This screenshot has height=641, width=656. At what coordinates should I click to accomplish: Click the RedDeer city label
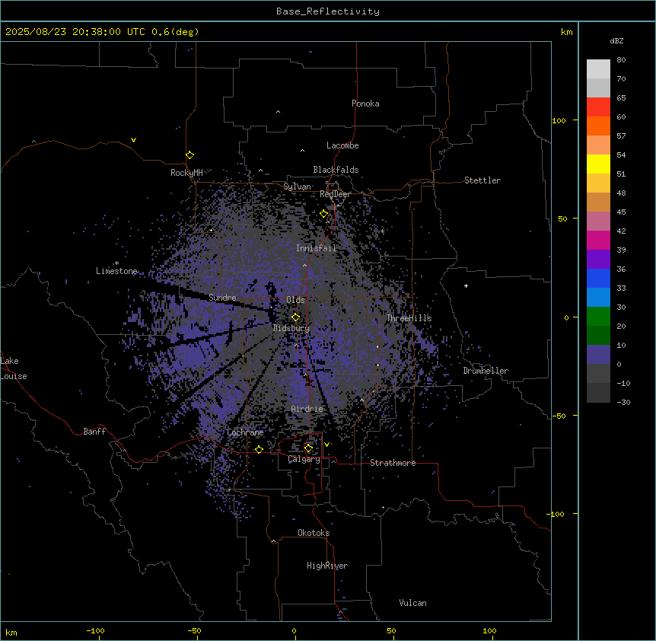point(335,194)
